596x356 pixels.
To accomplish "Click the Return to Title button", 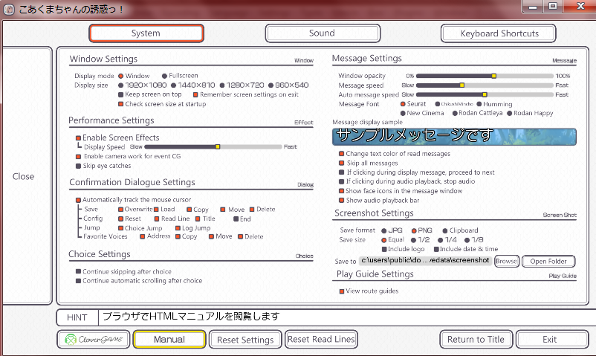I will coord(476,340).
